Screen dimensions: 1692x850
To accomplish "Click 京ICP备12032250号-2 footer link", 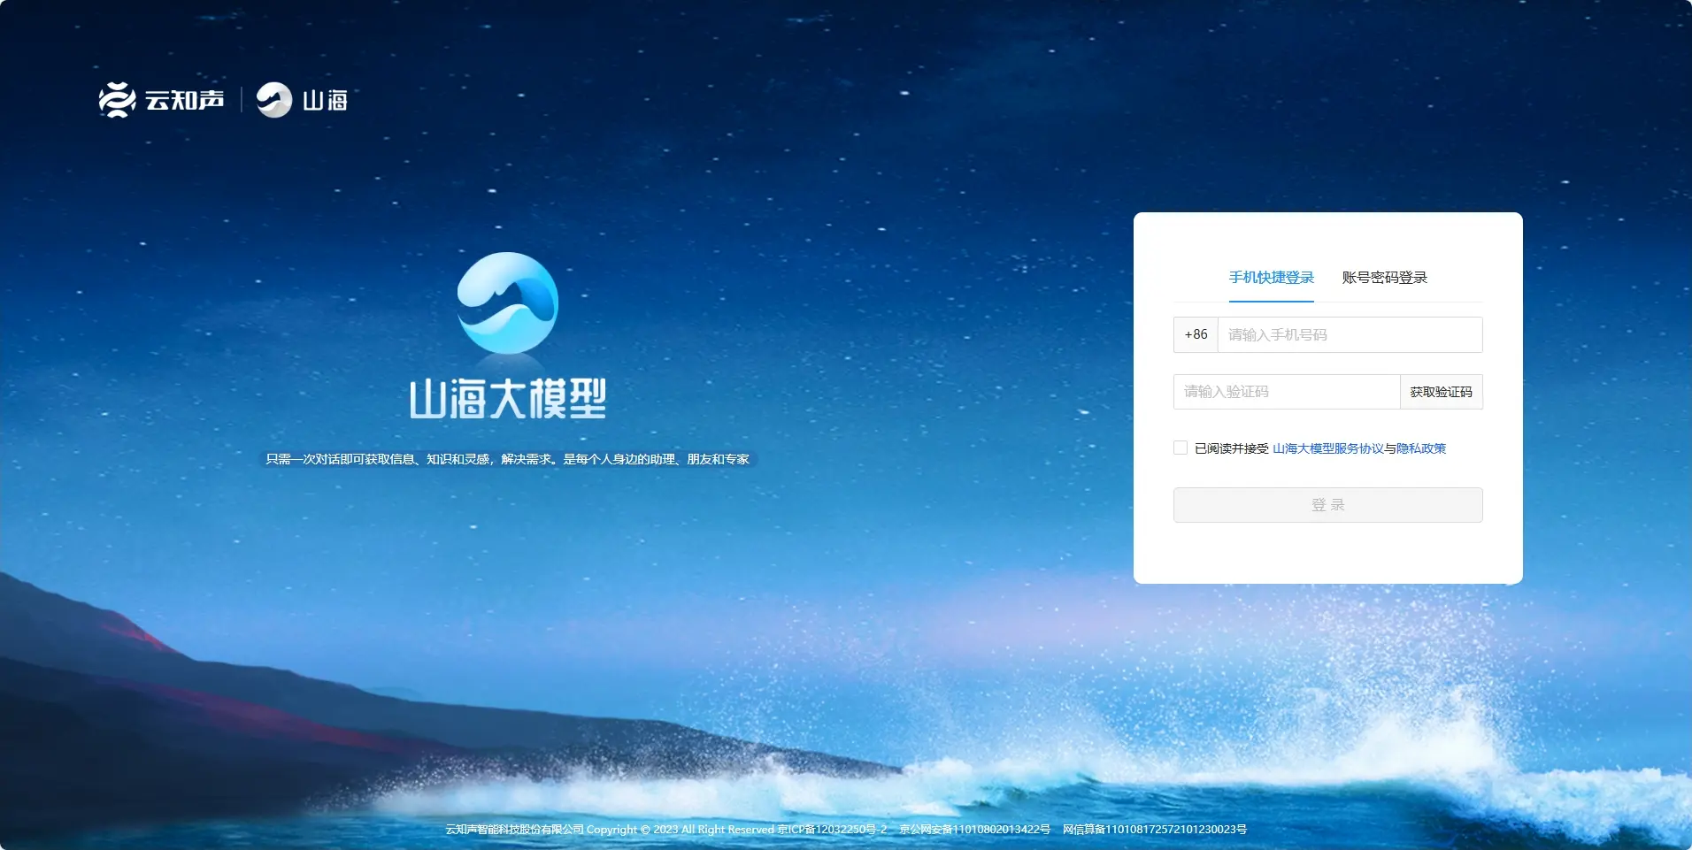I will click(x=832, y=830).
